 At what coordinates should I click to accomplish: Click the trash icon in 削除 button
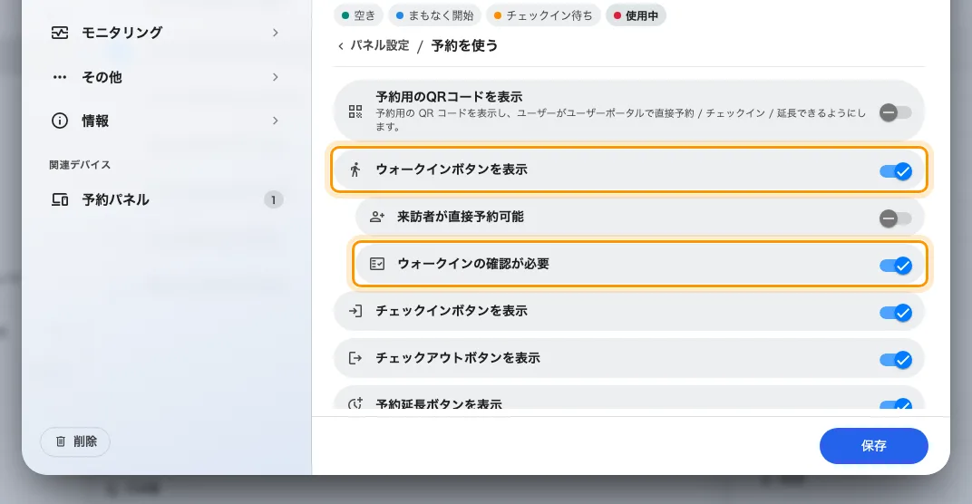61,441
